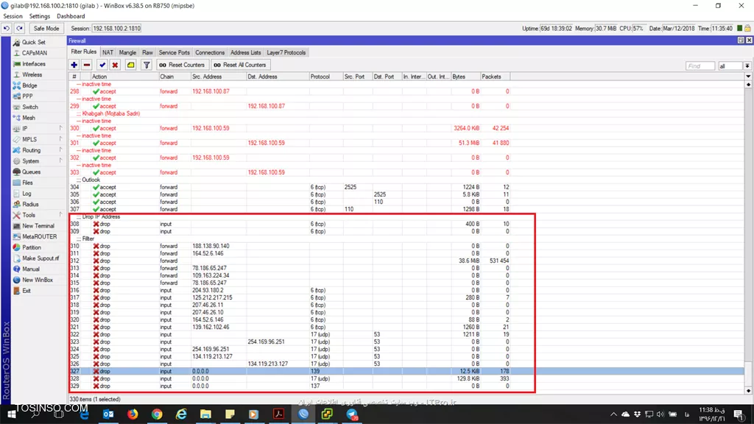The width and height of the screenshot is (754, 424).
Task: Sort by the Packets column header
Action: [x=495, y=77]
